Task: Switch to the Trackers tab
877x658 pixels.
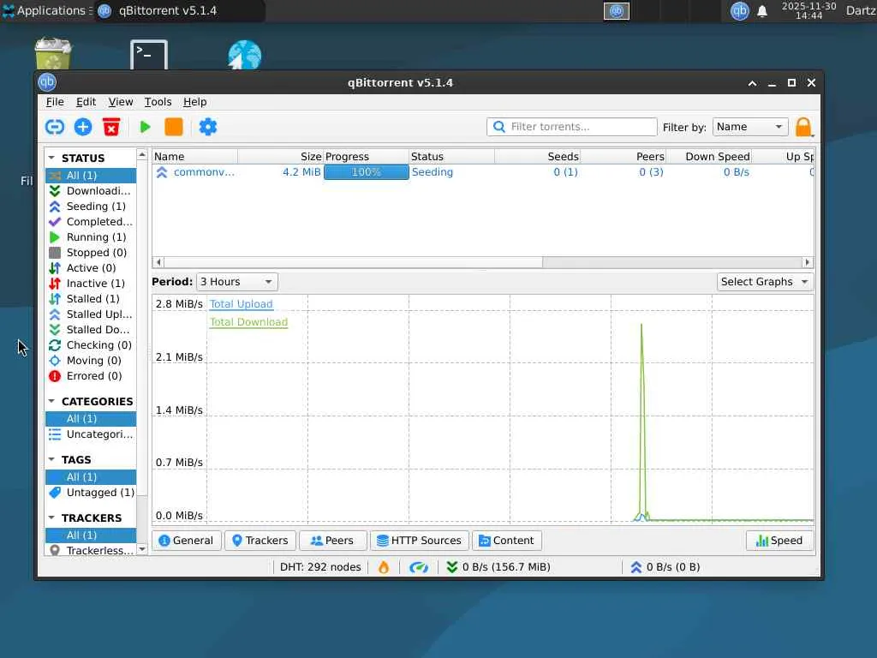Action: pos(260,541)
